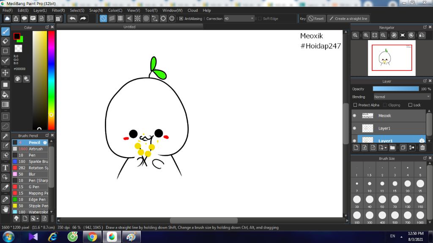Click the rainbow hue color bar

[x=51, y=80]
